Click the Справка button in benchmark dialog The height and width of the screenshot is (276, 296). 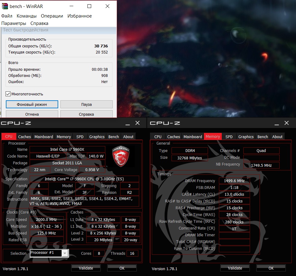coord(87,114)
